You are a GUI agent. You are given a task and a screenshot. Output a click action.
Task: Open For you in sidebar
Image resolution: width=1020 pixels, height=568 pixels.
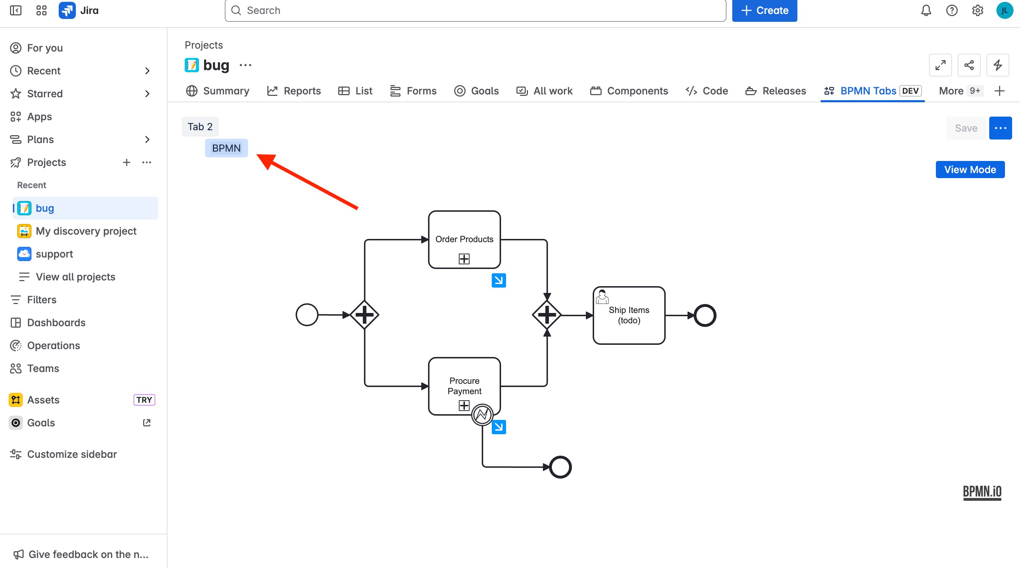[x=83, y=48]
